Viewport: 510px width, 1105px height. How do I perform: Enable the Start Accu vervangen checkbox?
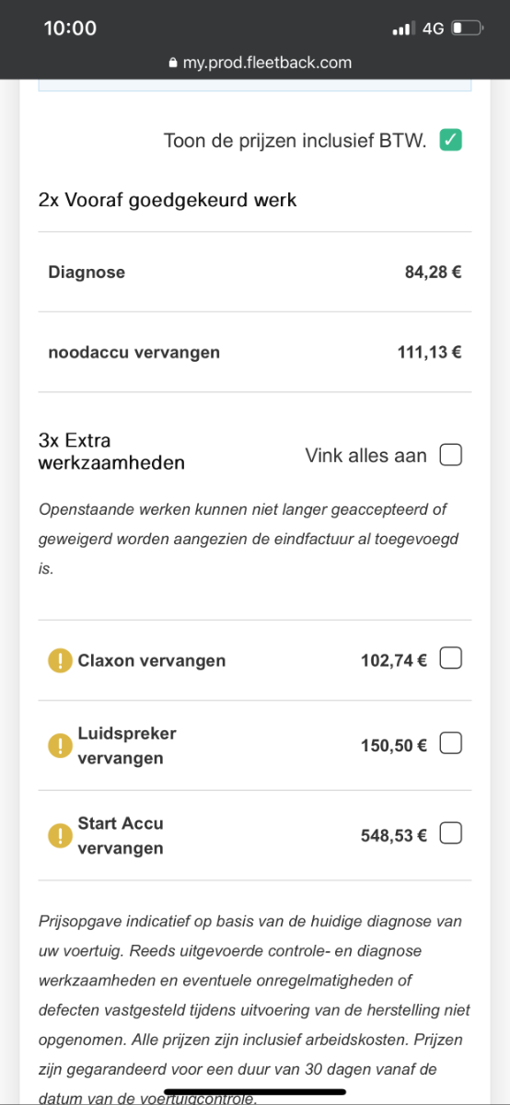point(450,834)
